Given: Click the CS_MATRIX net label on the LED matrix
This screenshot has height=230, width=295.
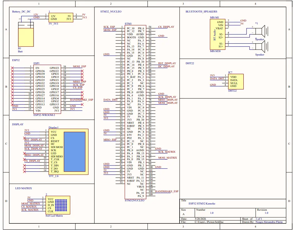Looking at the screenshot, I should [x=29, y=207].
